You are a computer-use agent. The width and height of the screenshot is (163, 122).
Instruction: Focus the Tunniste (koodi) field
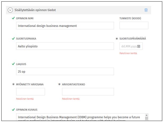tap(134, 26)
